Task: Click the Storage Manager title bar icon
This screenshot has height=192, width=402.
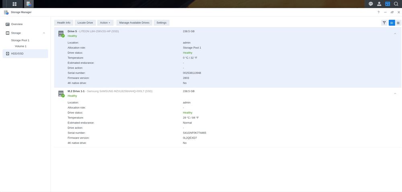Action: 6,12
